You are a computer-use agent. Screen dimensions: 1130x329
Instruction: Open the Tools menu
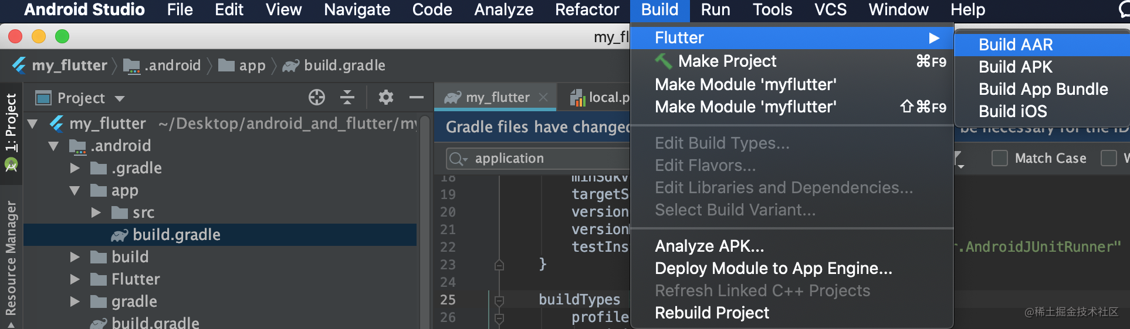[x=772, y=10]
